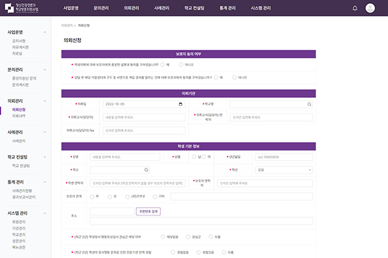Image resolution: width=388 pixels, height=258 pixels.
Task: Open 사업운영 in the top menu
Action: [70, 8]
